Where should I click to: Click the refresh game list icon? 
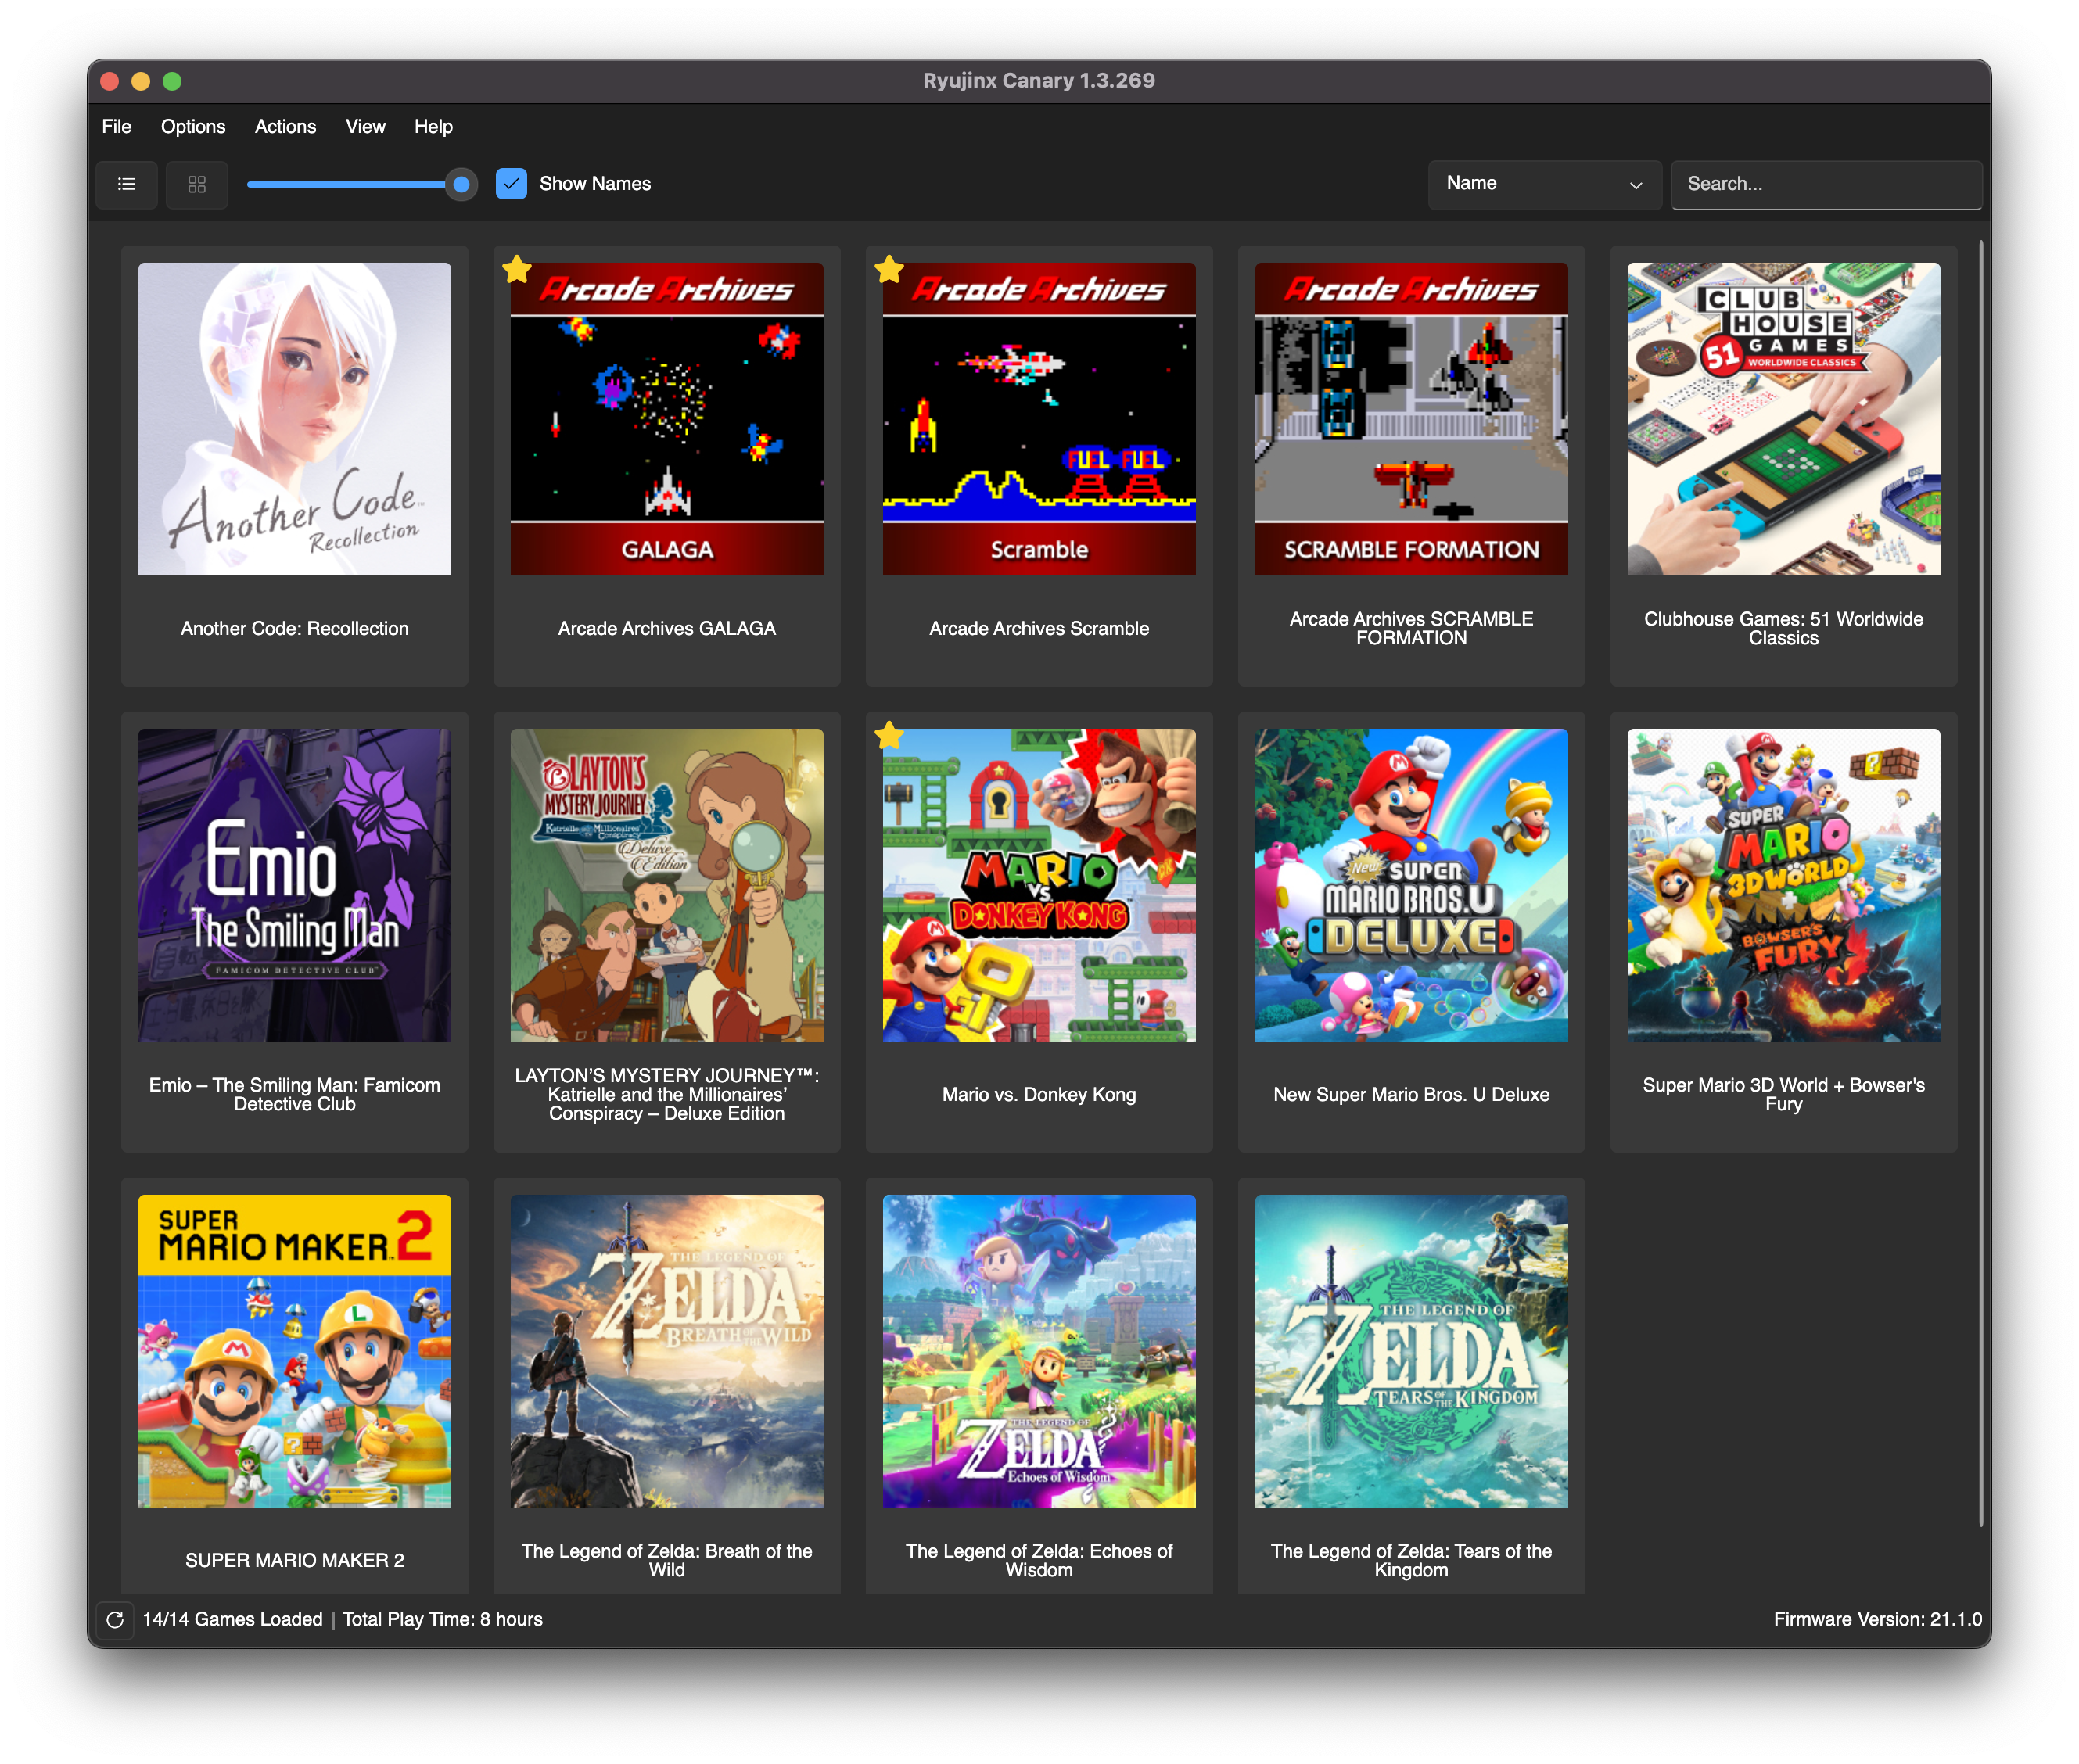[x=115, y=1619]
